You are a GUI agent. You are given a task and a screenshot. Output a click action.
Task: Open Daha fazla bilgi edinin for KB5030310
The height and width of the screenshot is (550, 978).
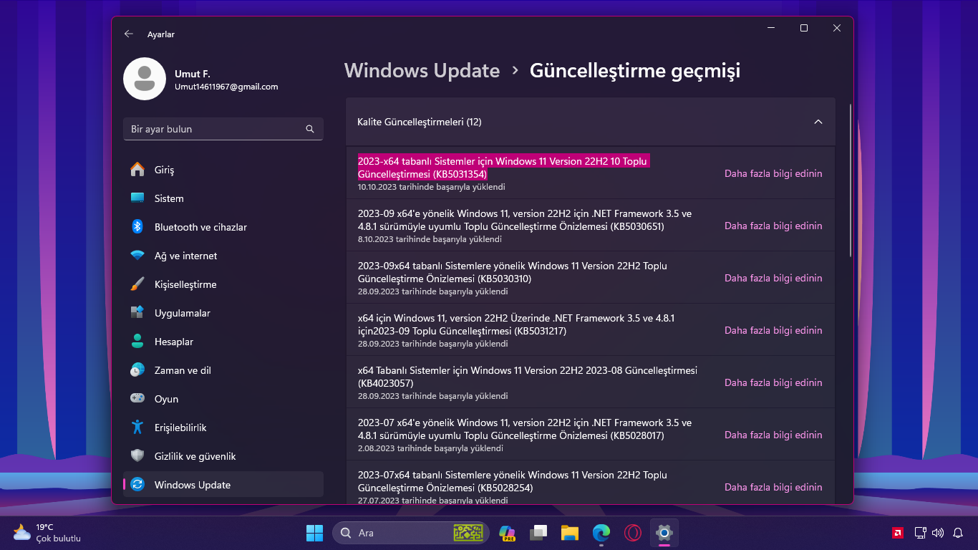(x=773, y=278)
